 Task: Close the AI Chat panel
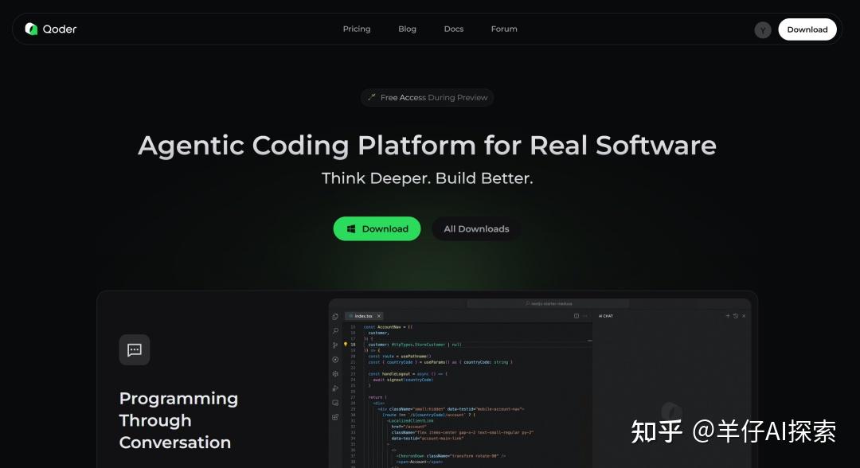tap(744, 316)
